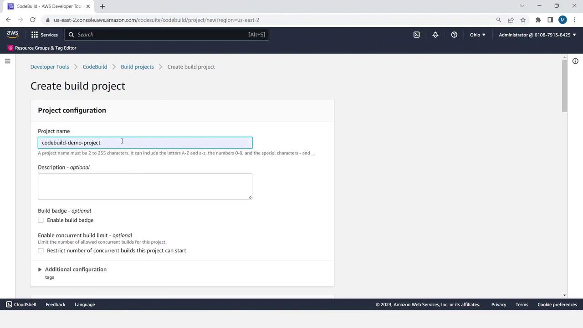The height and width of the screenshot is (328, 583).
Task: Click the Resource Groups & Tag Editor icon
Action: [10, 48]
